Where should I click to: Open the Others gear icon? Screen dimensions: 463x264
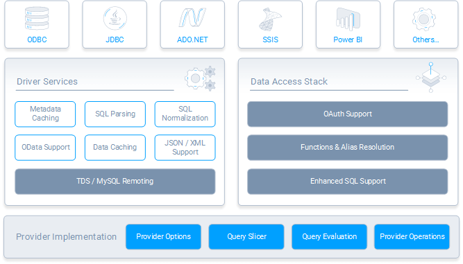424,19
